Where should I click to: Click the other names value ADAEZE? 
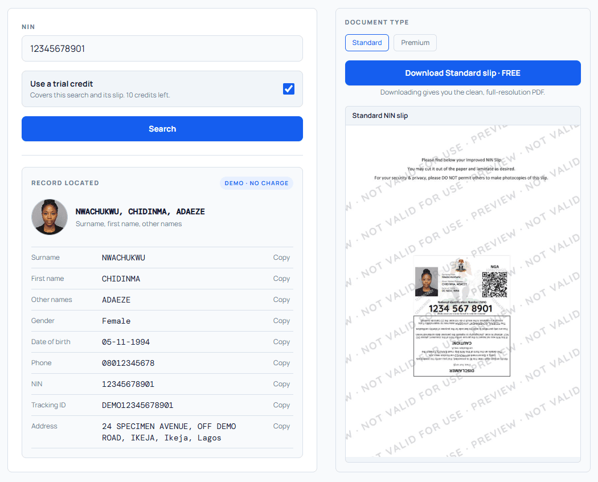[116, 300]
